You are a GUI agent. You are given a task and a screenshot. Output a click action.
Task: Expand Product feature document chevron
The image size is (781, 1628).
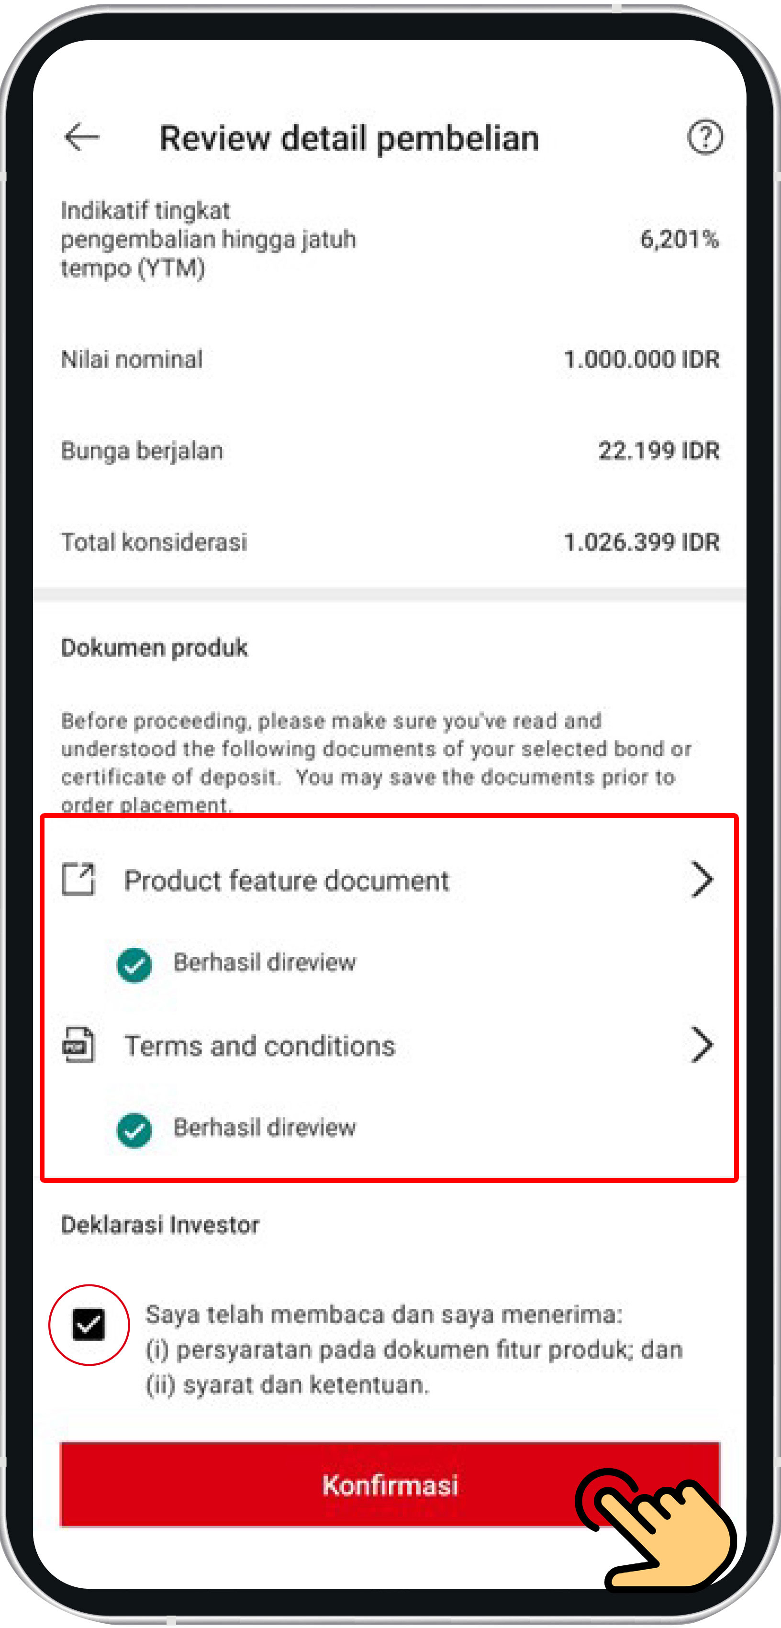point(702,879)
